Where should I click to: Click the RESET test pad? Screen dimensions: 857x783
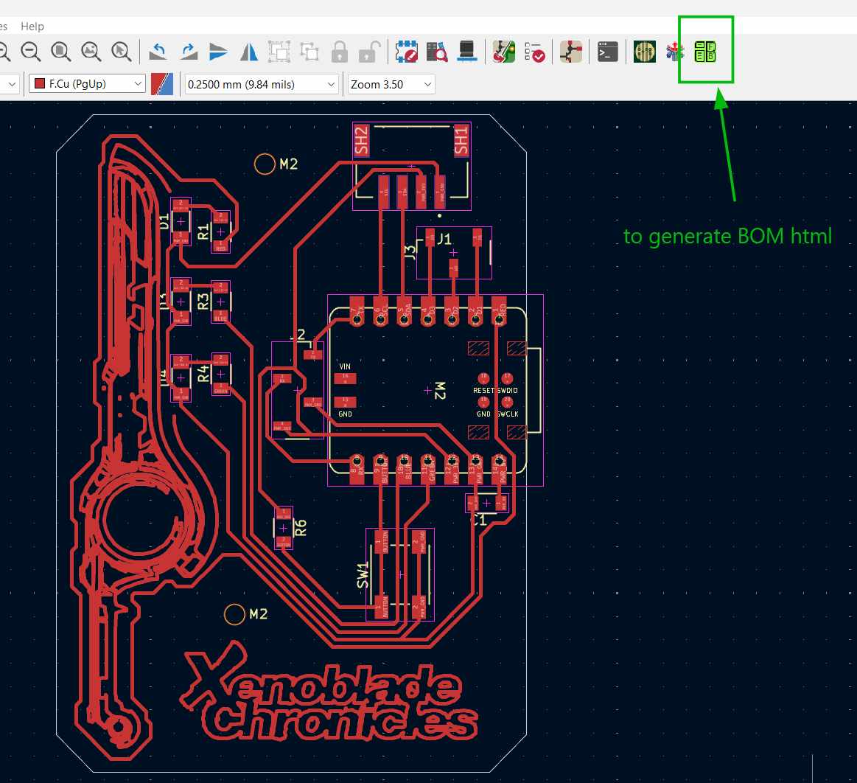(483, 377)
